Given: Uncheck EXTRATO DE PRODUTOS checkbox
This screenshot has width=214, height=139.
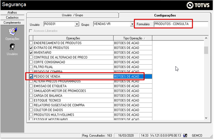Looking at the screenshot, I should pos(31,48).
